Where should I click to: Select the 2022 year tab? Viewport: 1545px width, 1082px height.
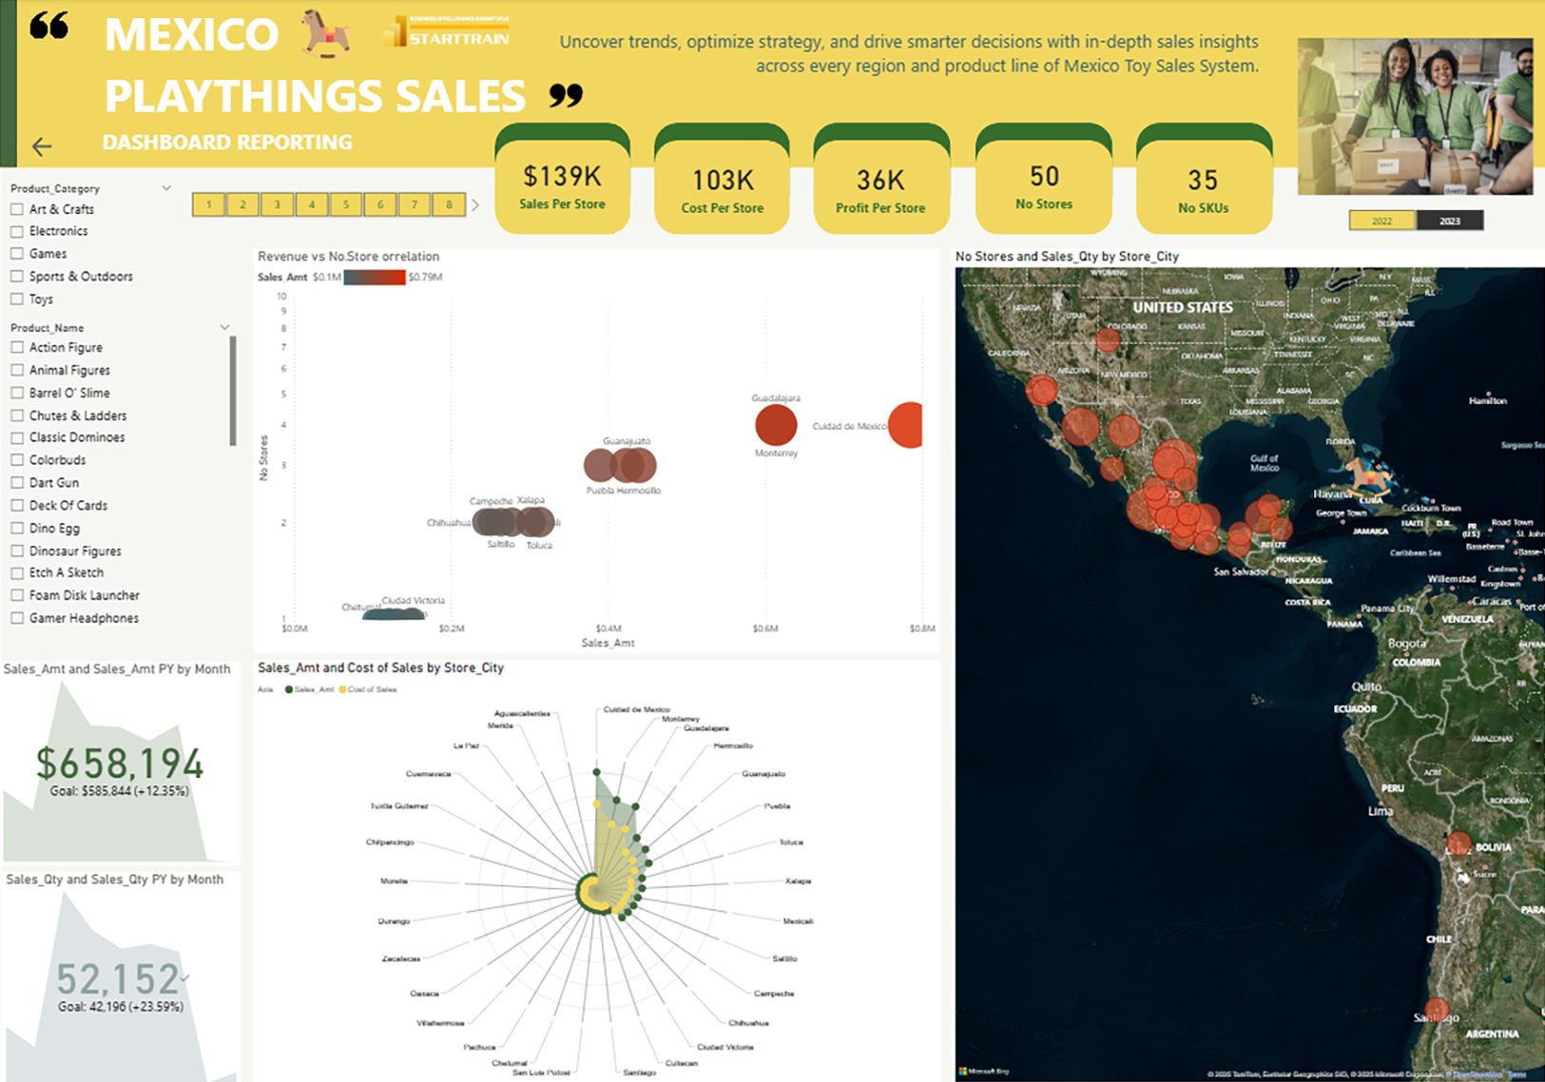point(1381,221)
